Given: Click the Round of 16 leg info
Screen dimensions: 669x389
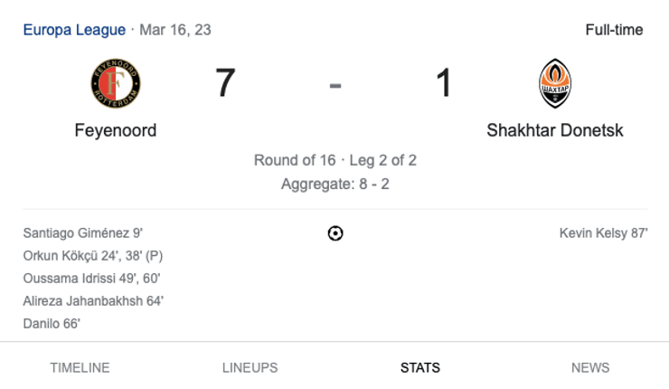Looking at the screenshot, I should pos(334,161).
